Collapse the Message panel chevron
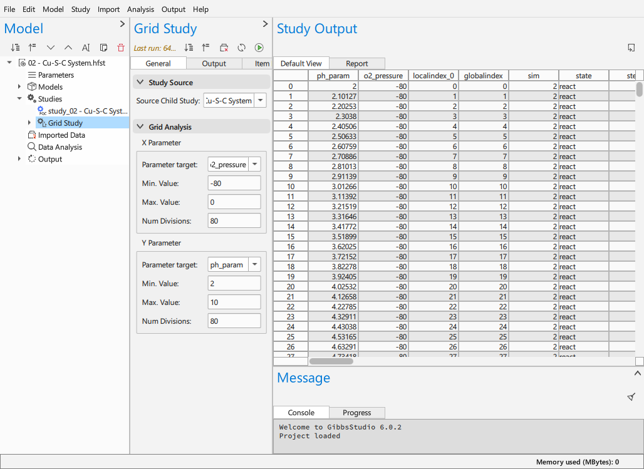The width and height of the screenshot is (644, 469). pos(638,373)
